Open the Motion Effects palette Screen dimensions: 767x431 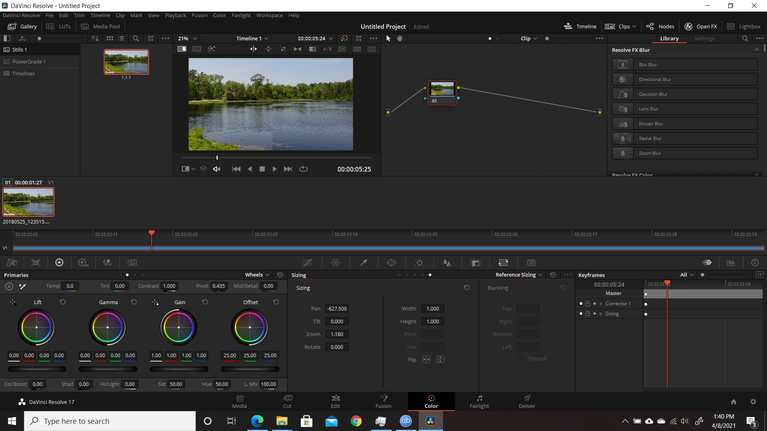point(131,263)
